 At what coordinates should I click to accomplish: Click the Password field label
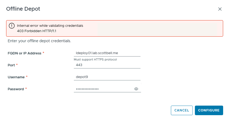tap(16, 89)
